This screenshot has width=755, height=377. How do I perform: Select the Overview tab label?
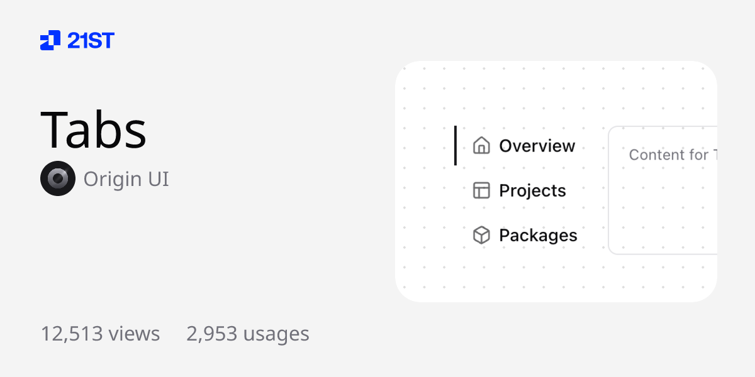click(x=537, y=146)
